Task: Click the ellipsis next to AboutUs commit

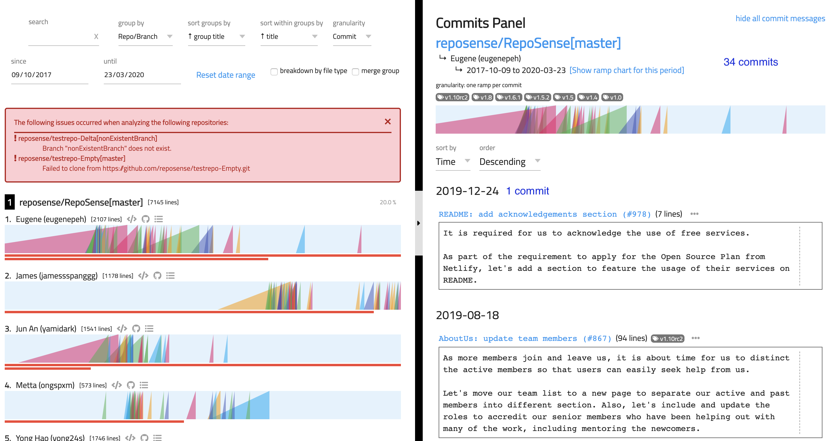Action: pos(696,338)
